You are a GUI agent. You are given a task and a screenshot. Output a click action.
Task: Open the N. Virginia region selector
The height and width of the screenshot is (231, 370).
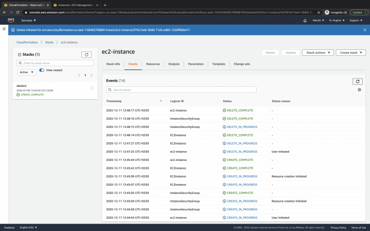[x=334, y=20]
